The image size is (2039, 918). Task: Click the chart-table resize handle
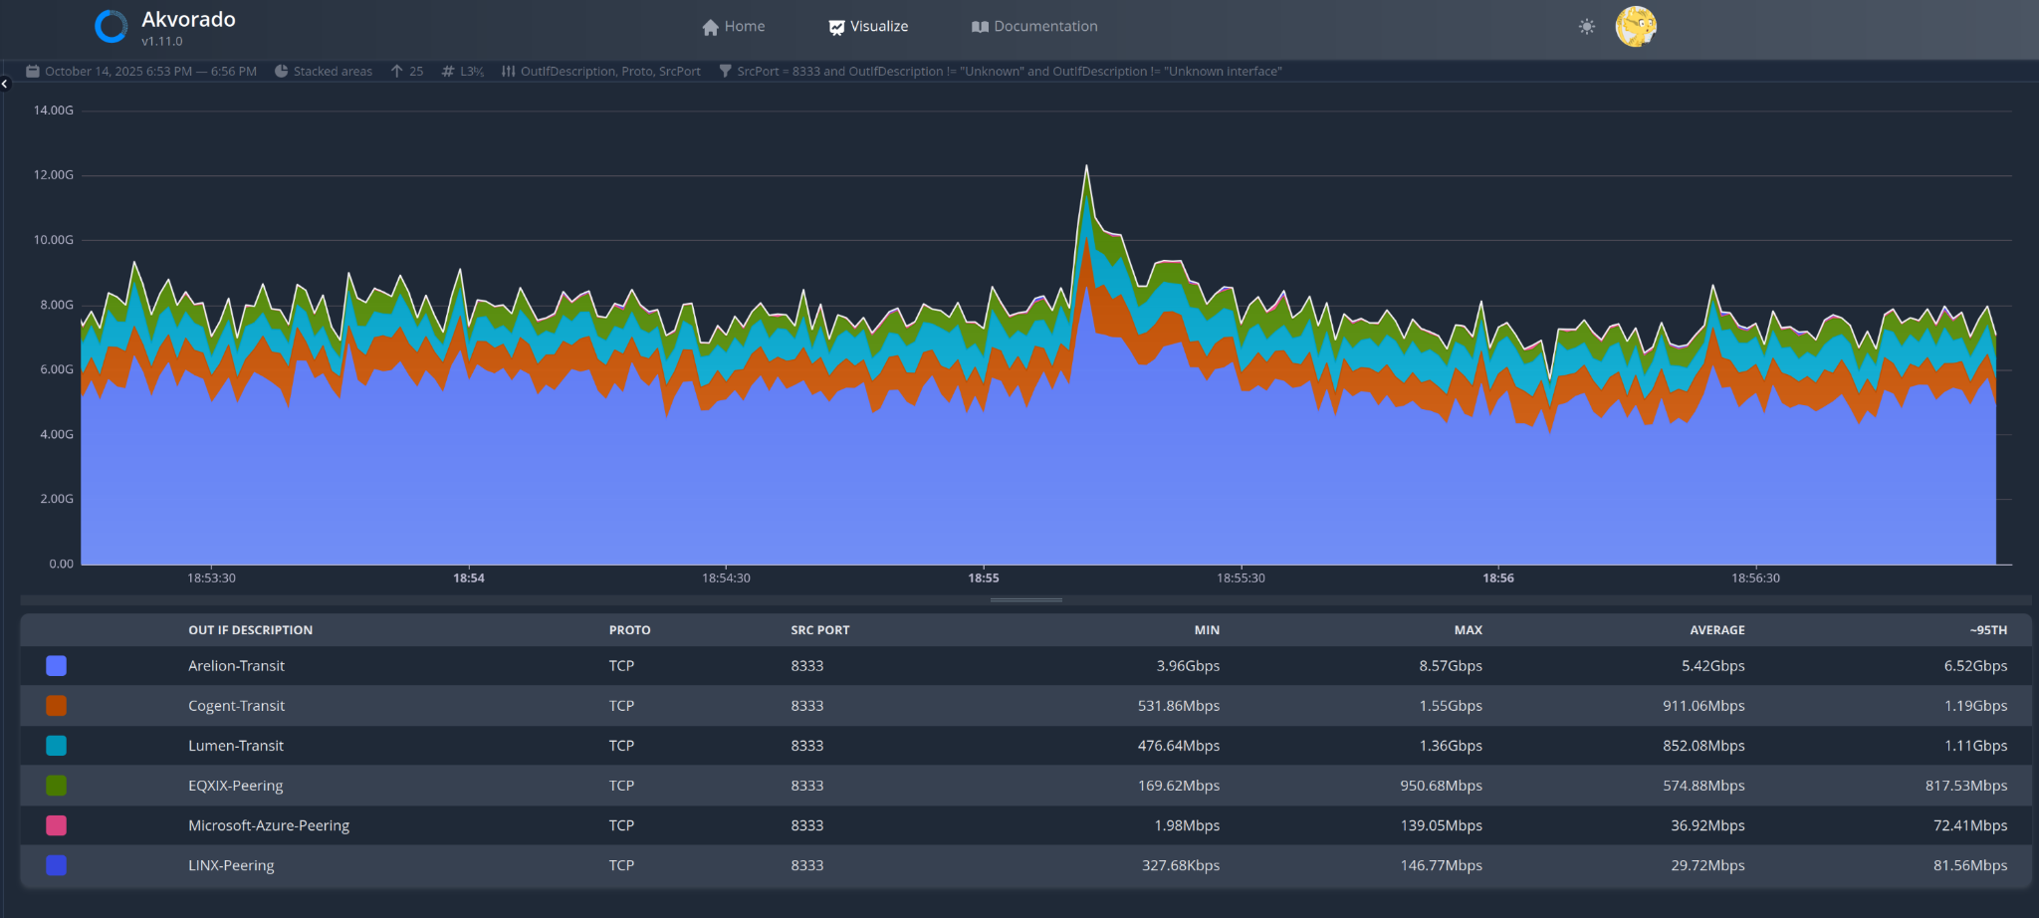[x=1026, y=600]
